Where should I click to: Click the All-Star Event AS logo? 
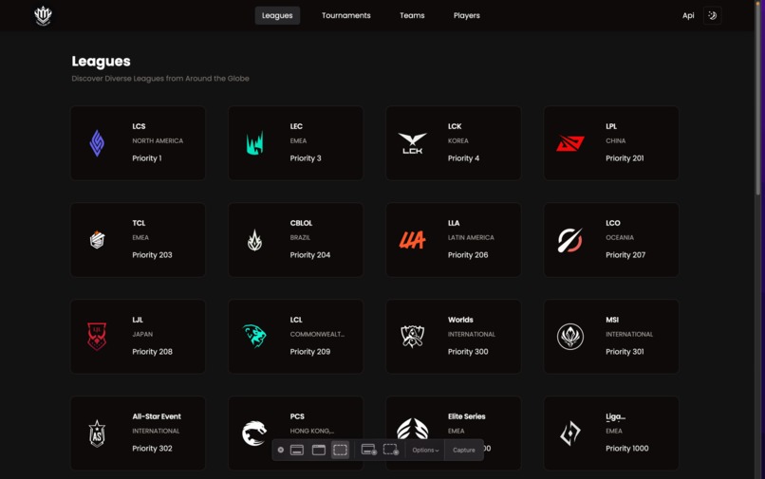(97, 433)
